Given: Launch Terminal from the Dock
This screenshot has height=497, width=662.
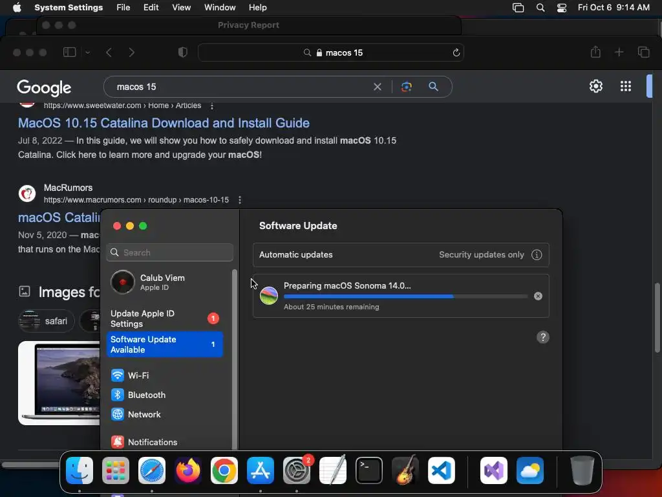Looking at the screenshot, I should pyautogui.click(x=369, y=470).
